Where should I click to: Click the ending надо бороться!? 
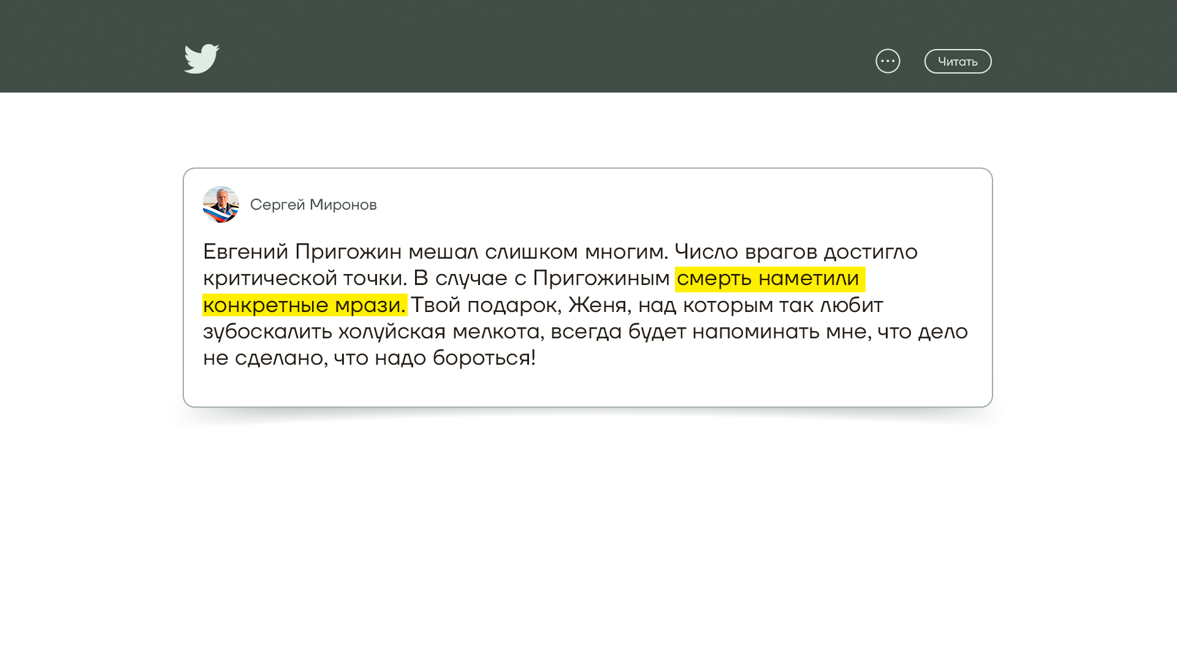click(x=454, y=358)
